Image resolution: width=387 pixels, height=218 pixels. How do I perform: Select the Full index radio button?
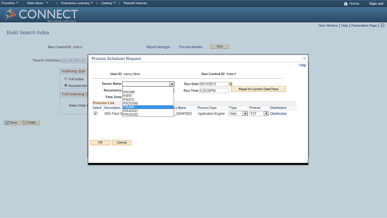coord(66,79)
